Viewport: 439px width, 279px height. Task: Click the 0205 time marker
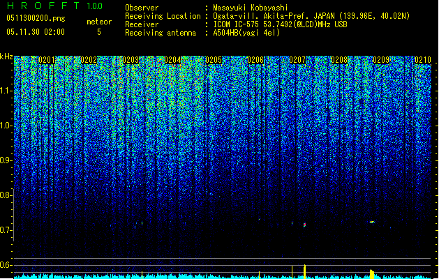point(214,60)
